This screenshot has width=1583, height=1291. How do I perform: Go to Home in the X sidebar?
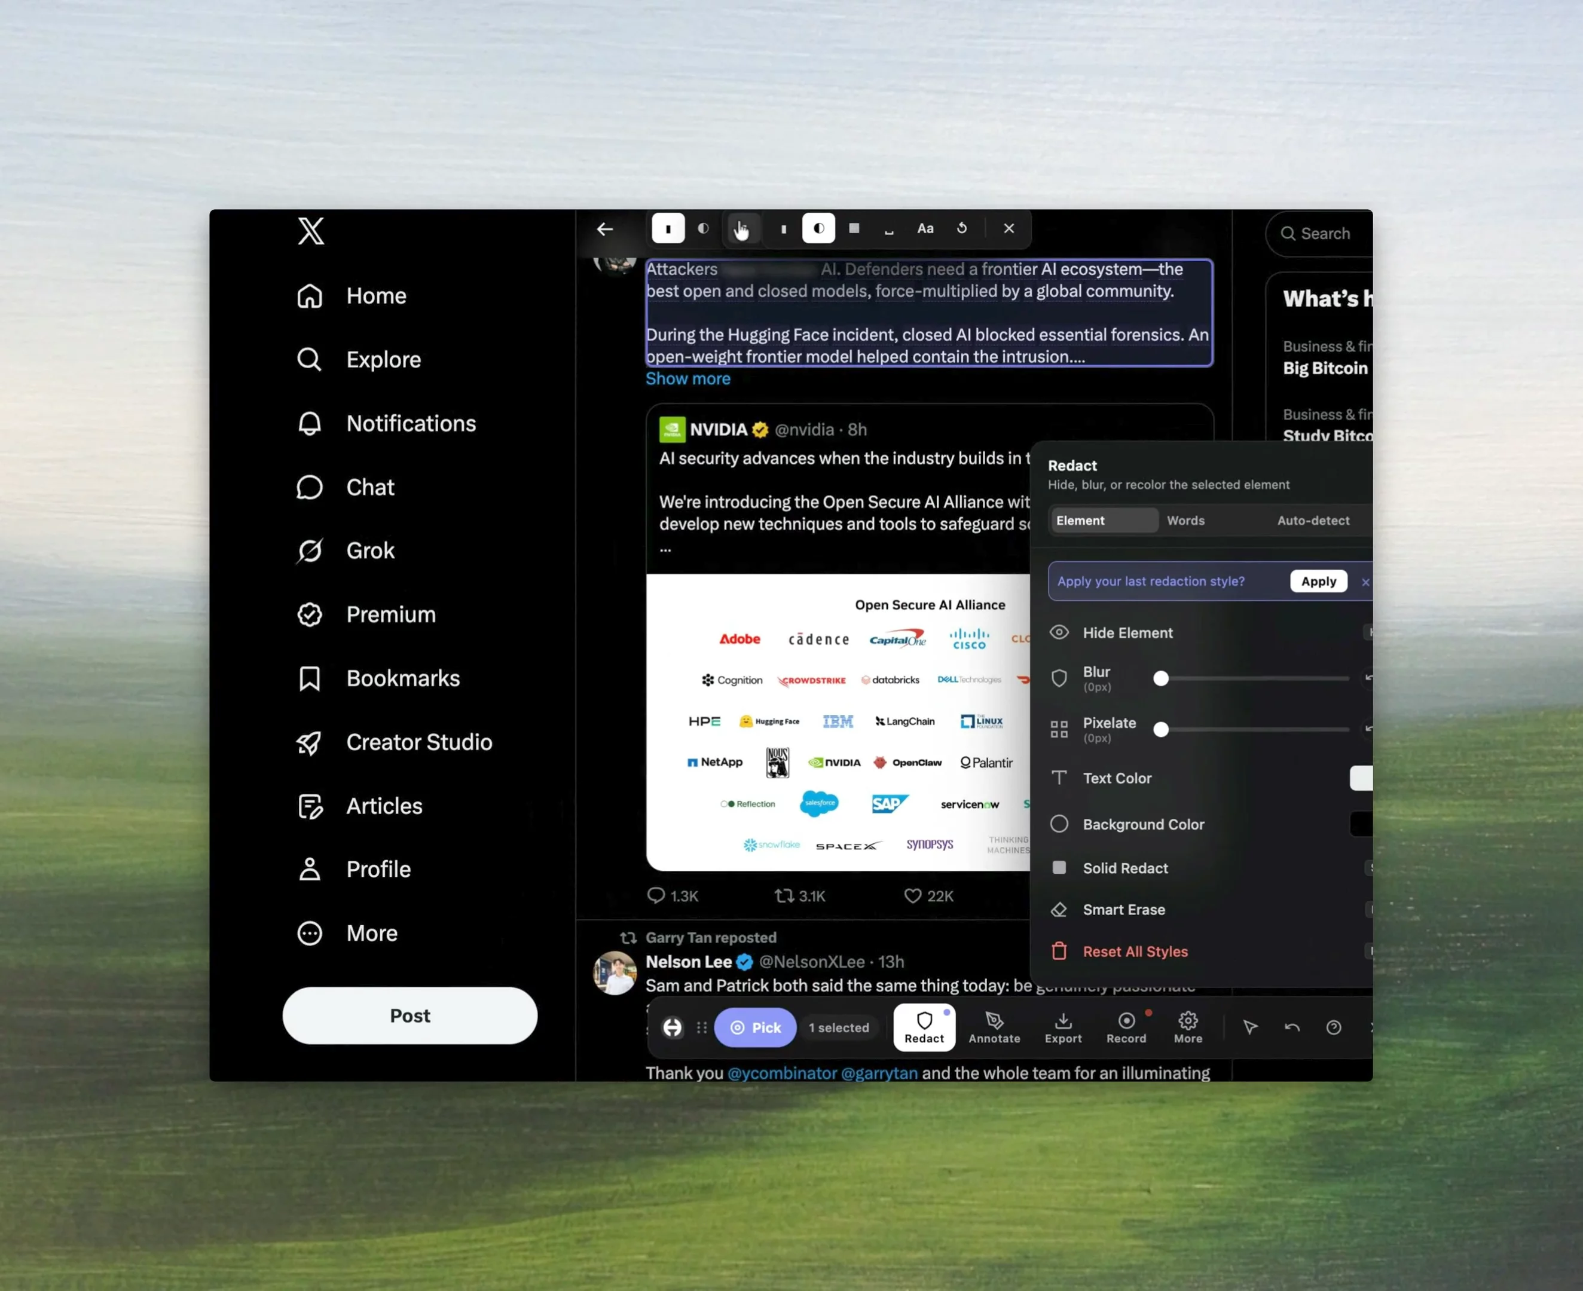pyautogui.click(x=352, y=296)
